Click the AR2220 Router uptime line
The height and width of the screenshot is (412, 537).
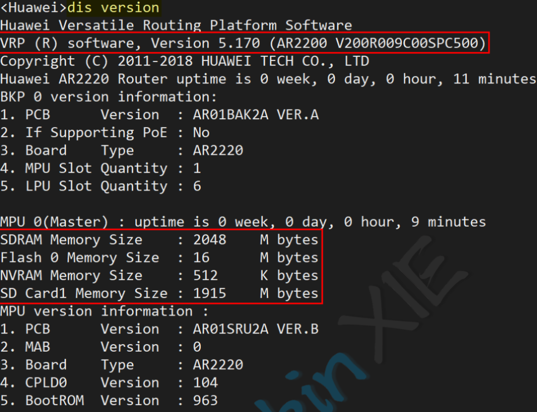click(267, 79)
